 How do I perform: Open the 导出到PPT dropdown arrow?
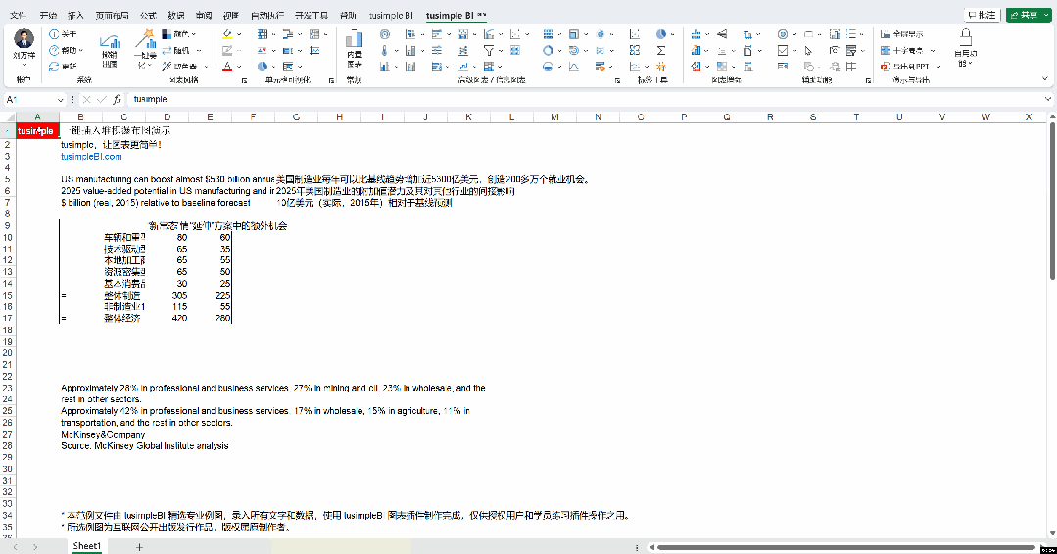point(938,67)
